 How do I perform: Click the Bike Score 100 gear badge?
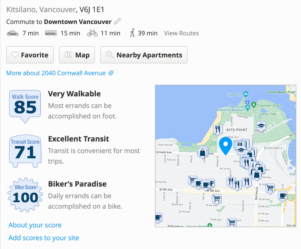(x=25, y=195)
